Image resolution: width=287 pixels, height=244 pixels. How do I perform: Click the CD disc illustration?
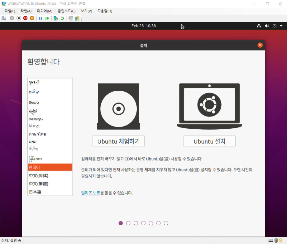click(x=119, y=106)
